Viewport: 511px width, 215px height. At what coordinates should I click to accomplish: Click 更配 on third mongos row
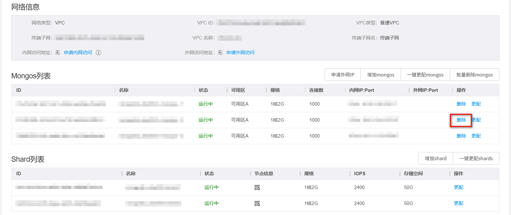pyautogui.click(x=476, y=136)
